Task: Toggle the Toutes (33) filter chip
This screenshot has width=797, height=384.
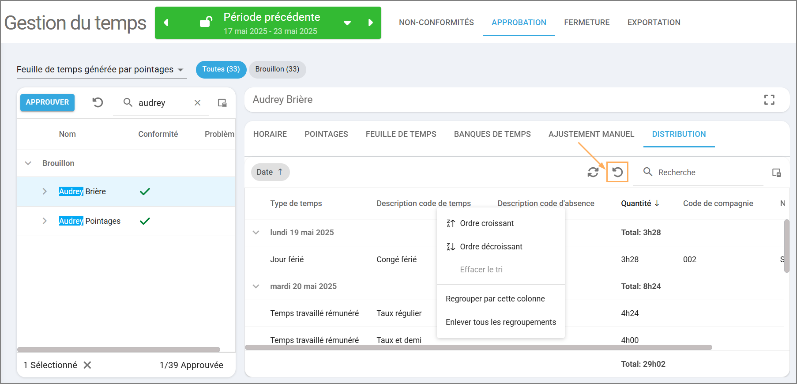Action: tap(221, 69)
